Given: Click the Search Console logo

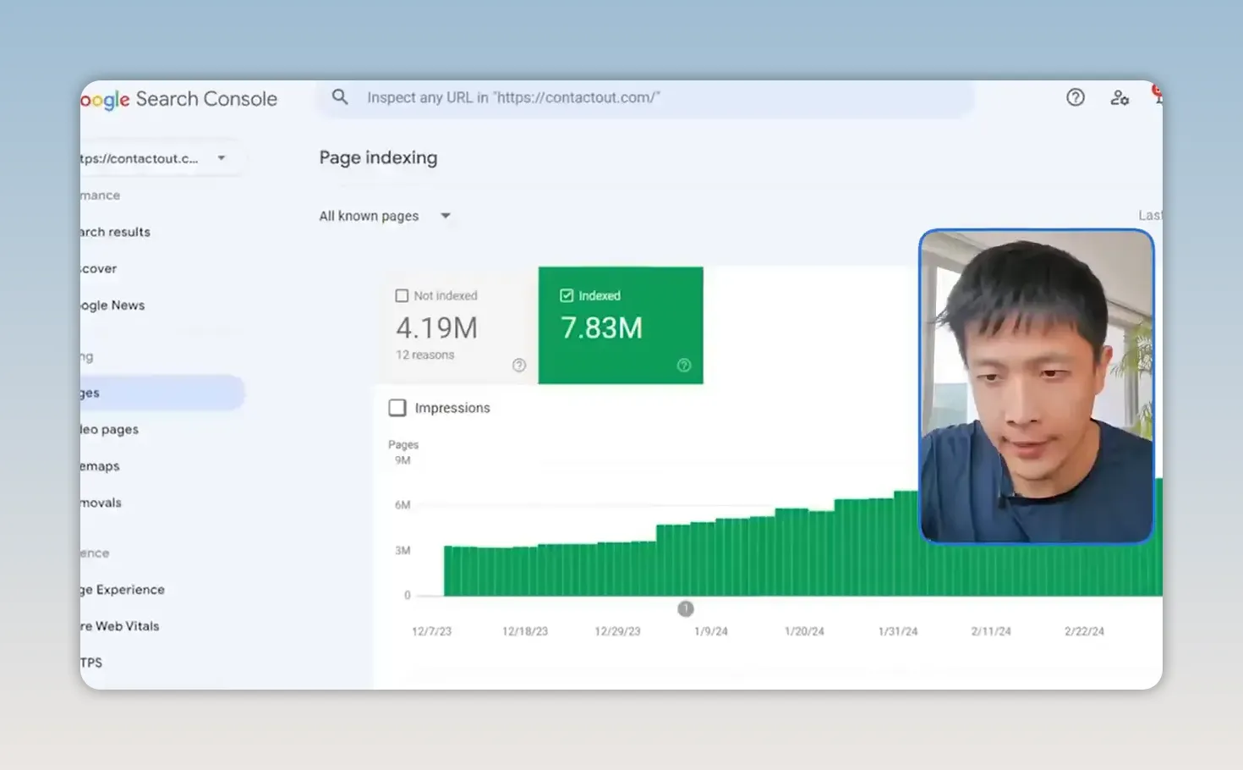Looking at the screenshot, I should (179, 99).
